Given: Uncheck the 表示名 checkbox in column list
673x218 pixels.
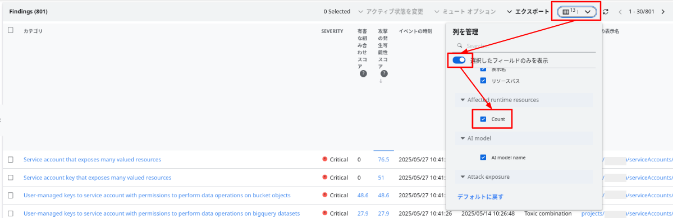Looking at the screenshot, I should coord(483,69).
